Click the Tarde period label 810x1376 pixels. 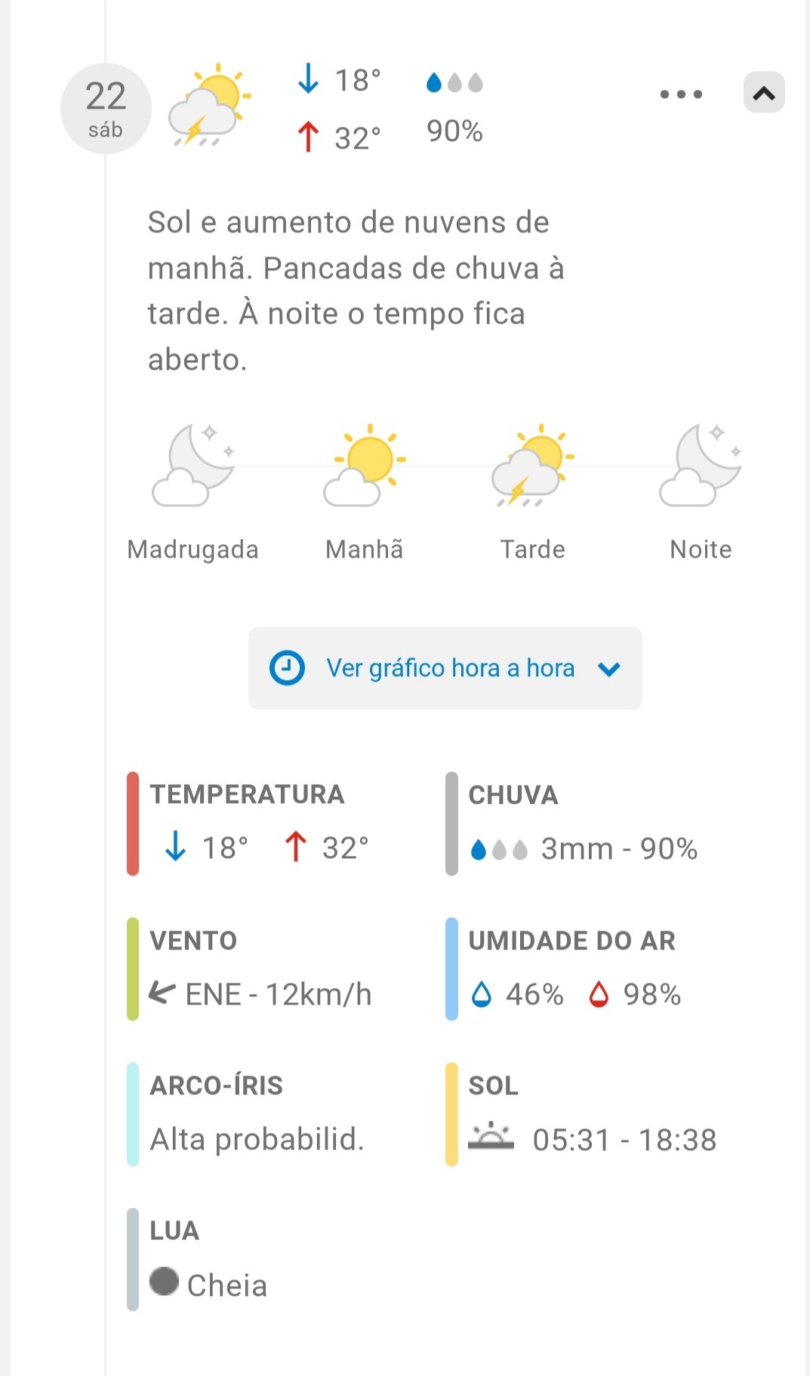pyautogui.click(x=532, y=549)
